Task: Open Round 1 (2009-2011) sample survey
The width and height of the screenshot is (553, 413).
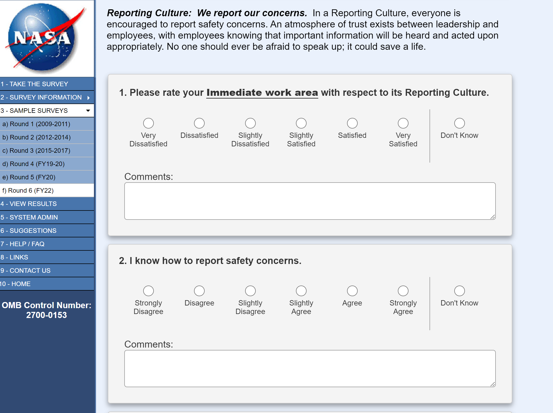Action: pos(36,124)
